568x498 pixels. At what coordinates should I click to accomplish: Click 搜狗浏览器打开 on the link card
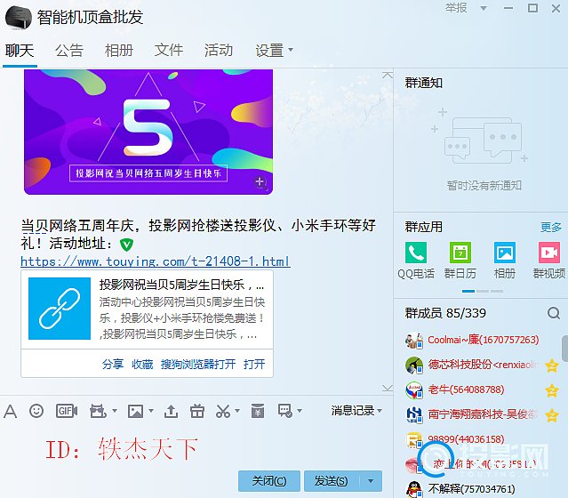tap(198, 364)
